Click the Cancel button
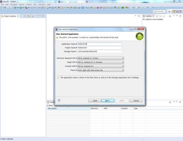The width and height of the screenshot is (183, 141). [x=136, y=101]
